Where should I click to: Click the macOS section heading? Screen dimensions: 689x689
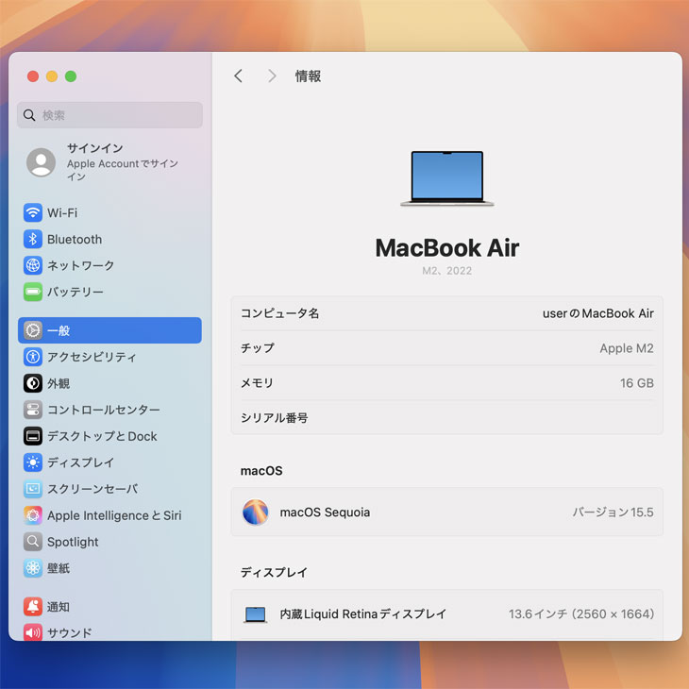[261, 471]
